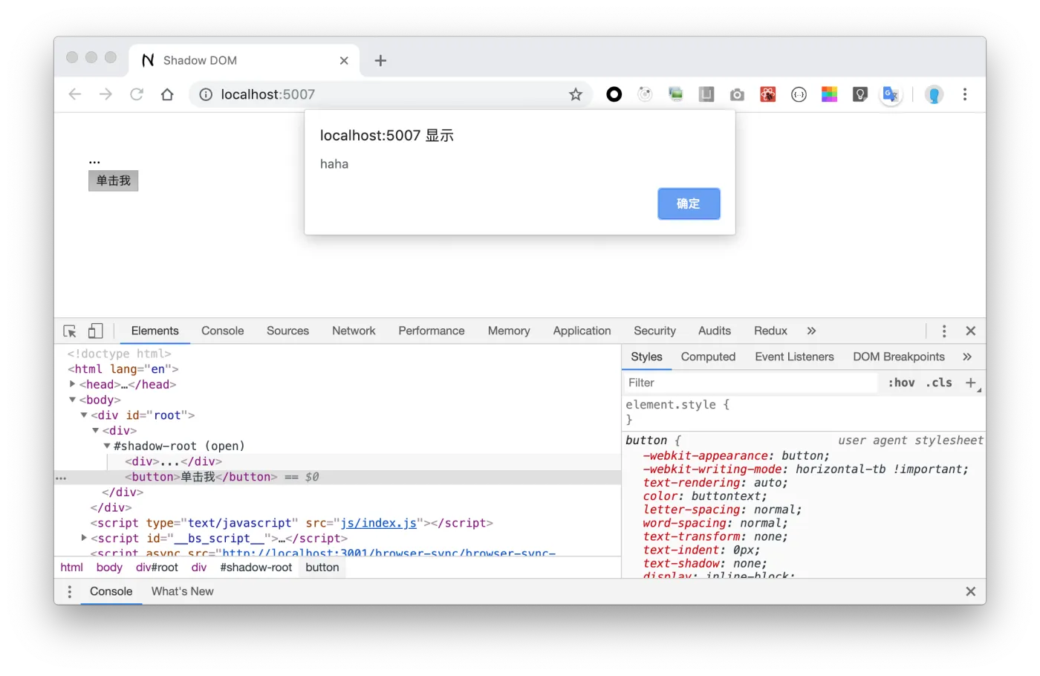
Task: View site information icon in address bar
Action: coord(206,94)
